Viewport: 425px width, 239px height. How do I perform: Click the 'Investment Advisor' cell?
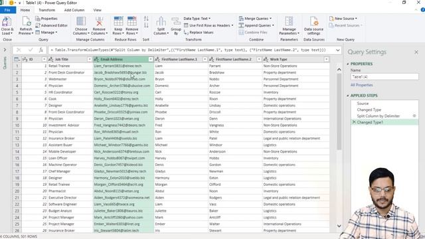point(70,125)
